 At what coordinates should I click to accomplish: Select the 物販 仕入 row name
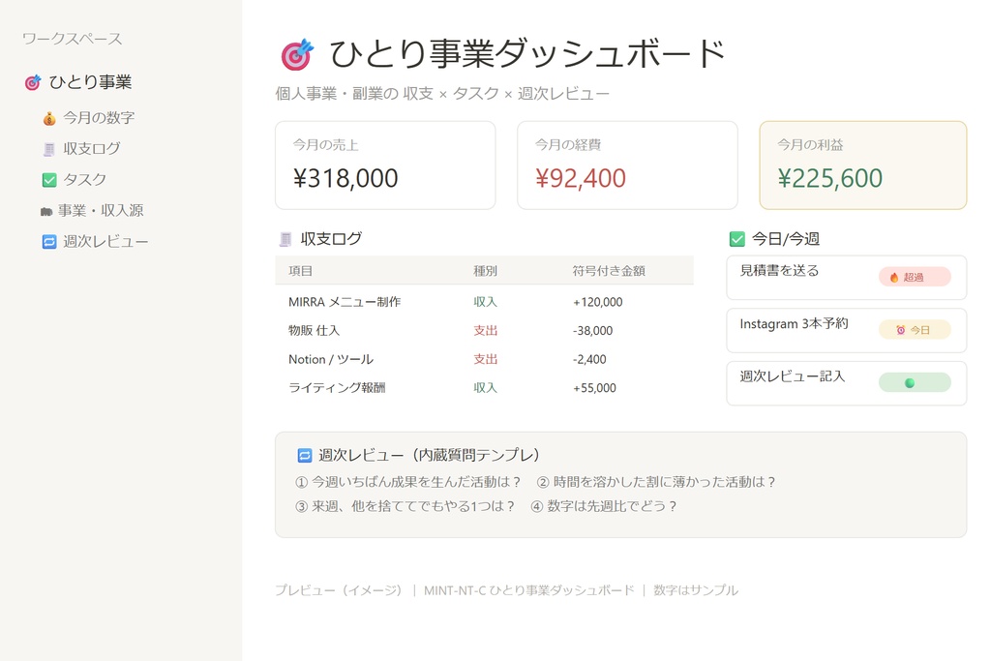pyautogui.click(x=315, y=331)
